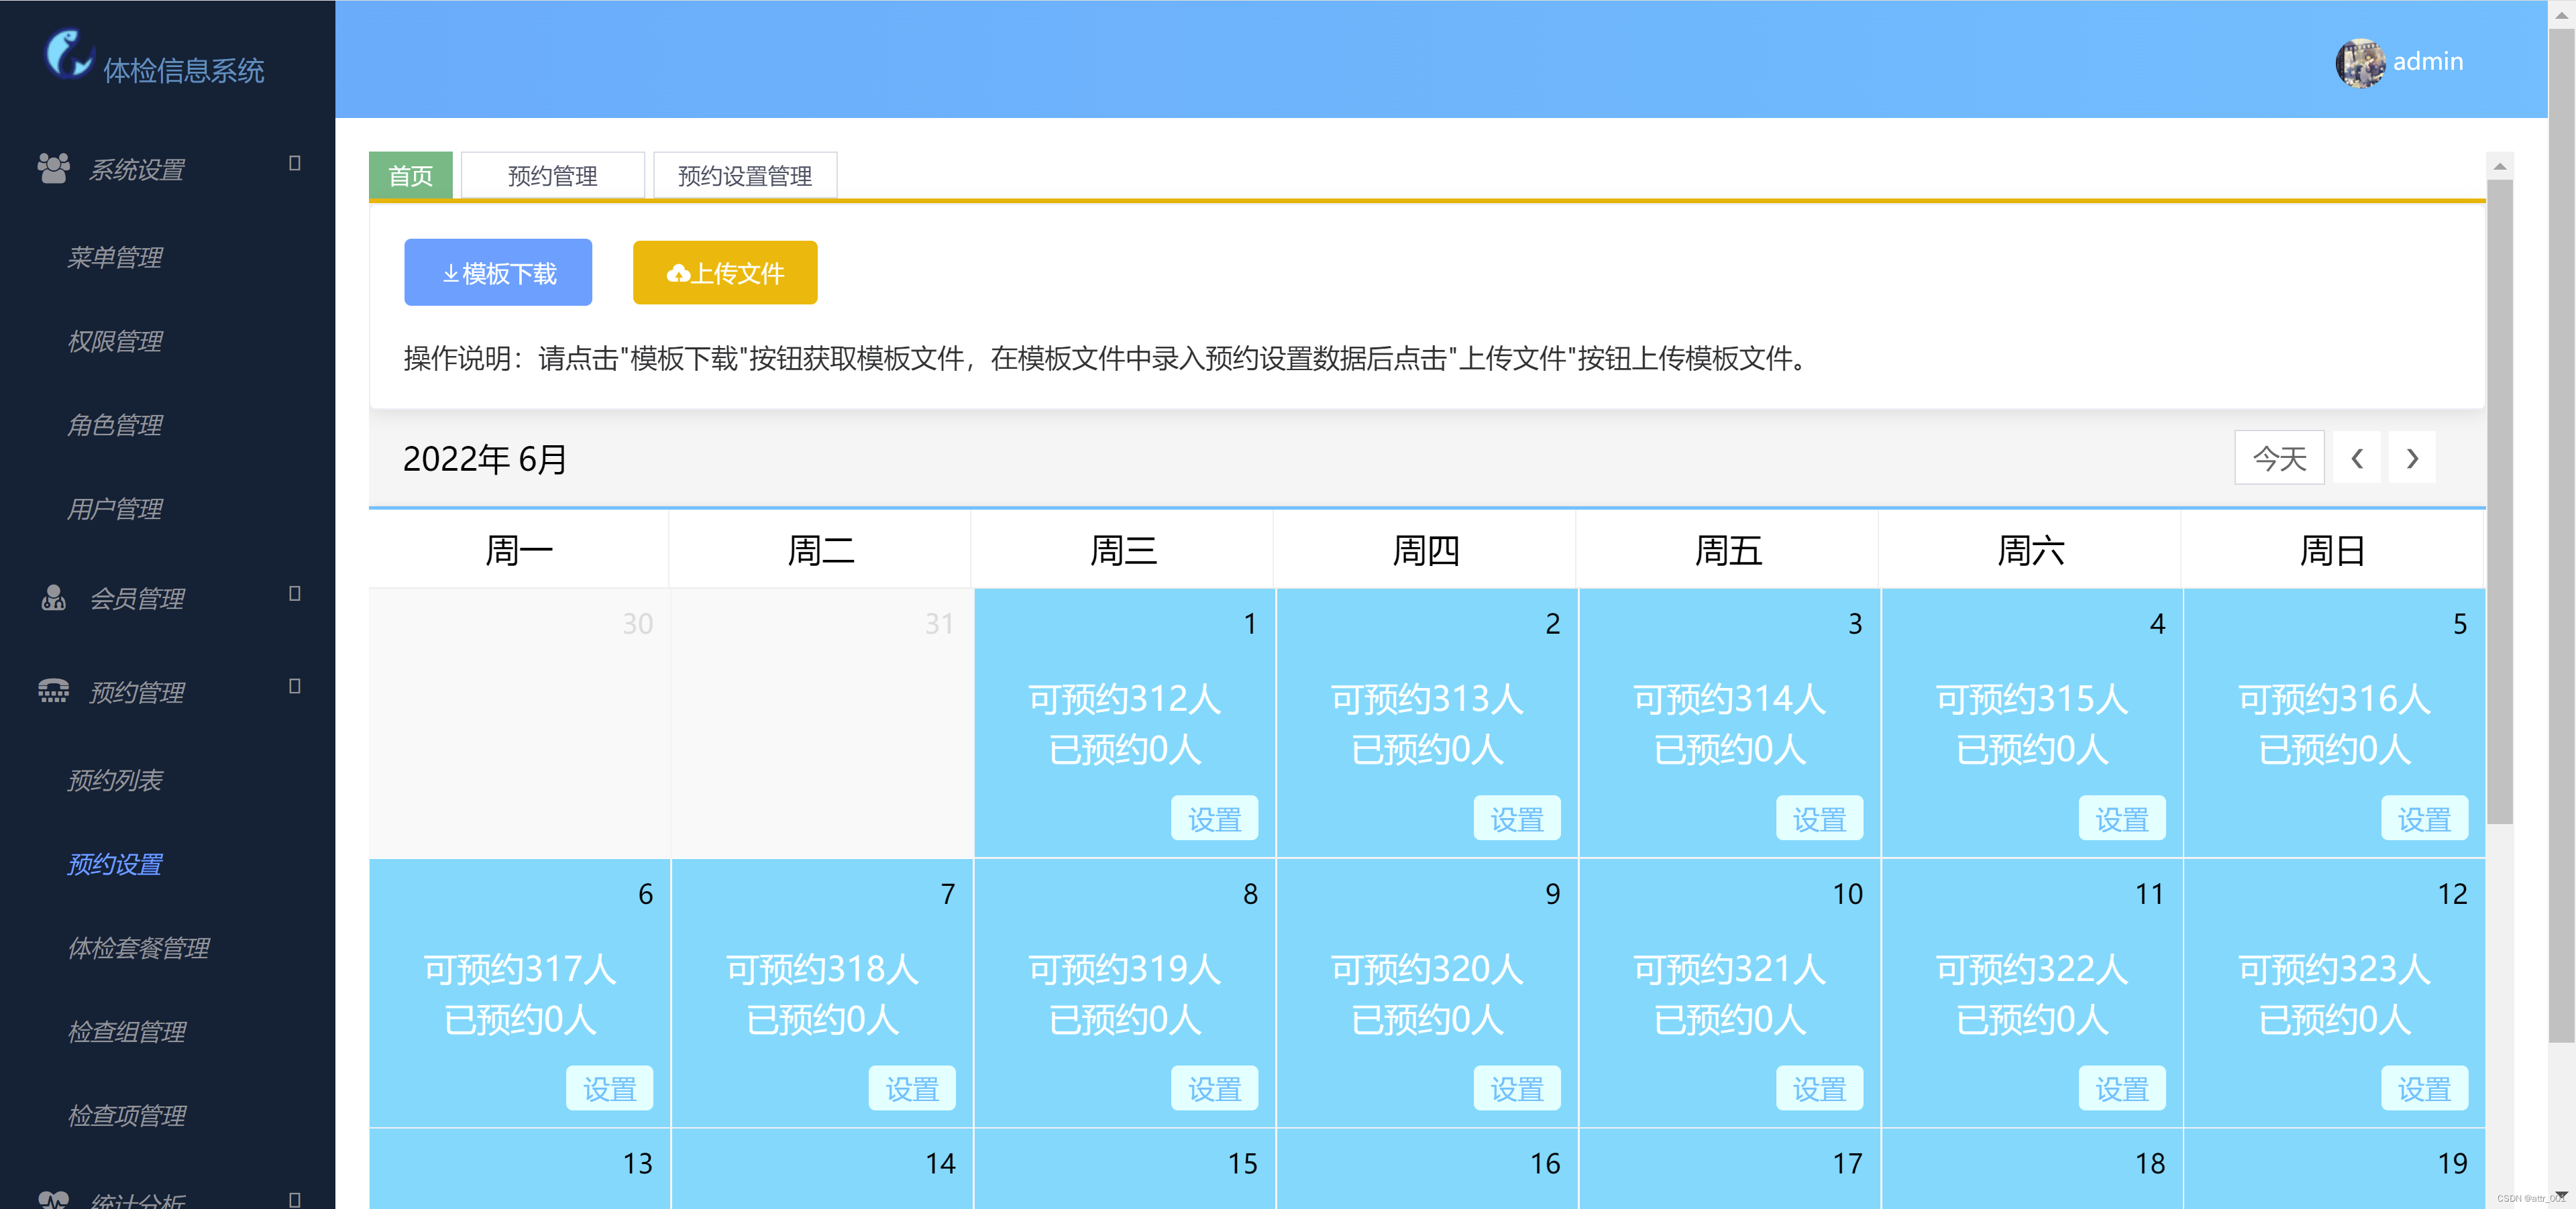Screen dimensions: 2576x1209
Task: Open 体检套餐管理 in sidebar
Action: coord(138,947)
